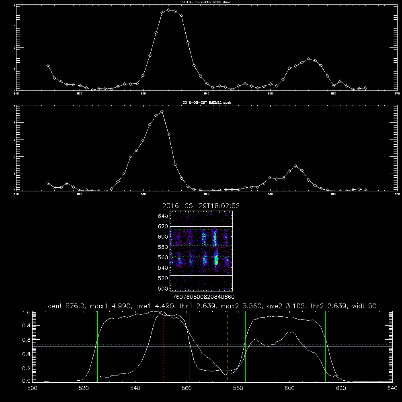
Task: Click y-axis label '540' beside spectrogram image
Action: (x=163, y=268)
